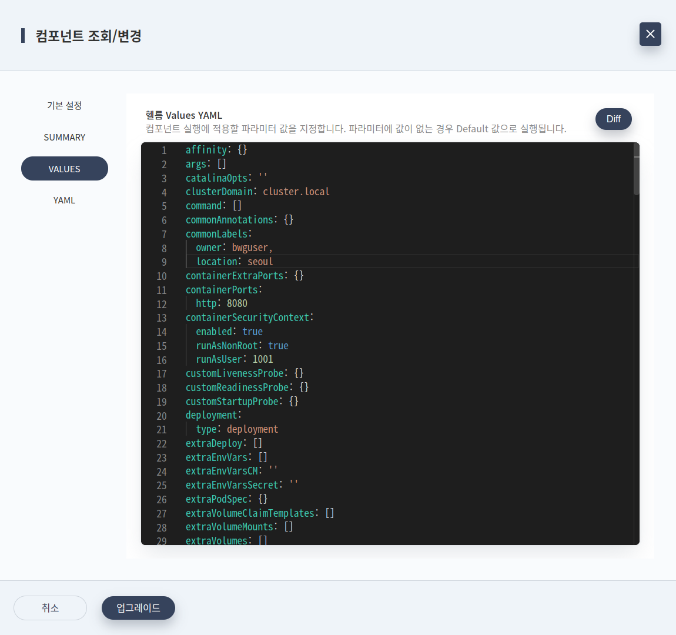The width and height of the screenshot is (676, 635).
Task: Click the 'runAsNonRoot: true' line
Action: 242,345
